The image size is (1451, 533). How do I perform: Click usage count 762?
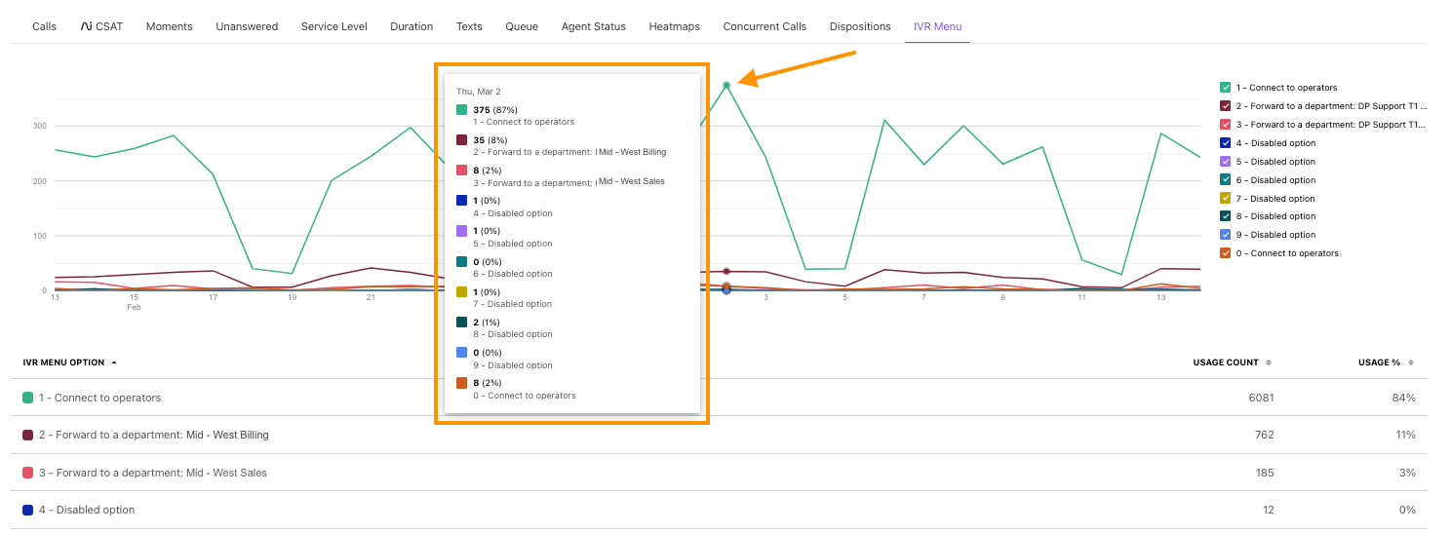click(x=1264, y=435)
